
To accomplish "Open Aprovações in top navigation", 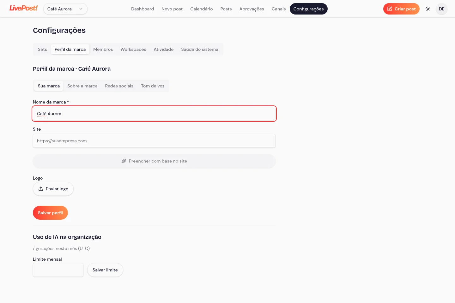I will (x=252, y=9).
